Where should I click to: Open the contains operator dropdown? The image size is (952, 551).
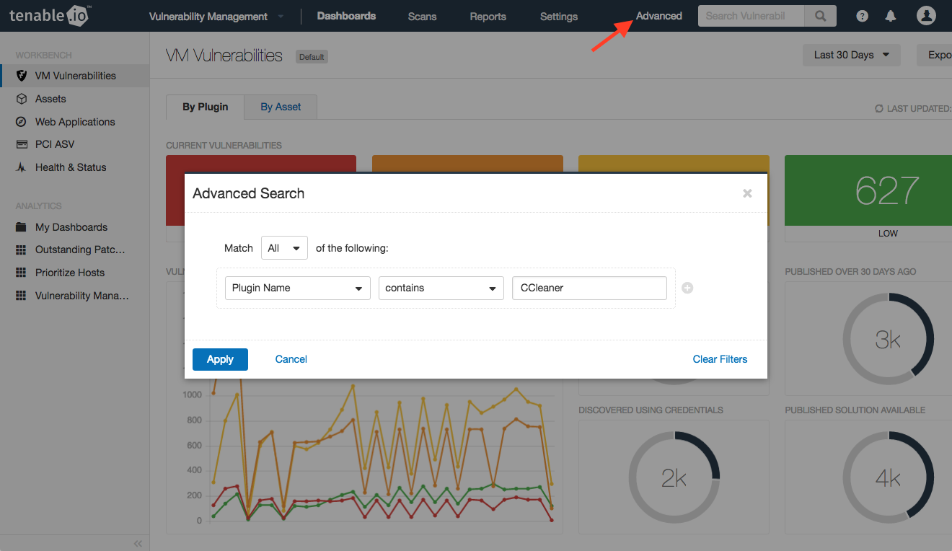coord(441,288)
